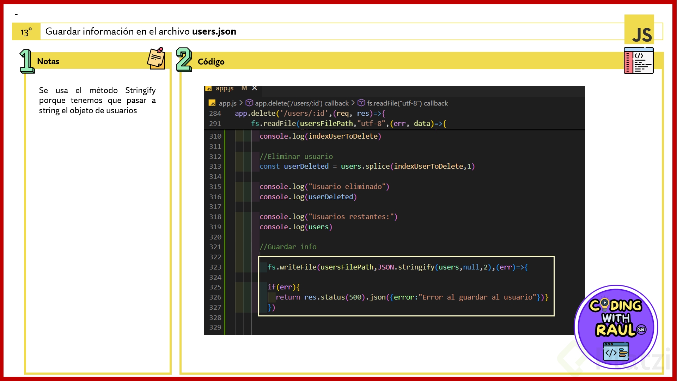Click the users.json title text
This screenshot has height=381, width=677.
click(x=214, y=31)
